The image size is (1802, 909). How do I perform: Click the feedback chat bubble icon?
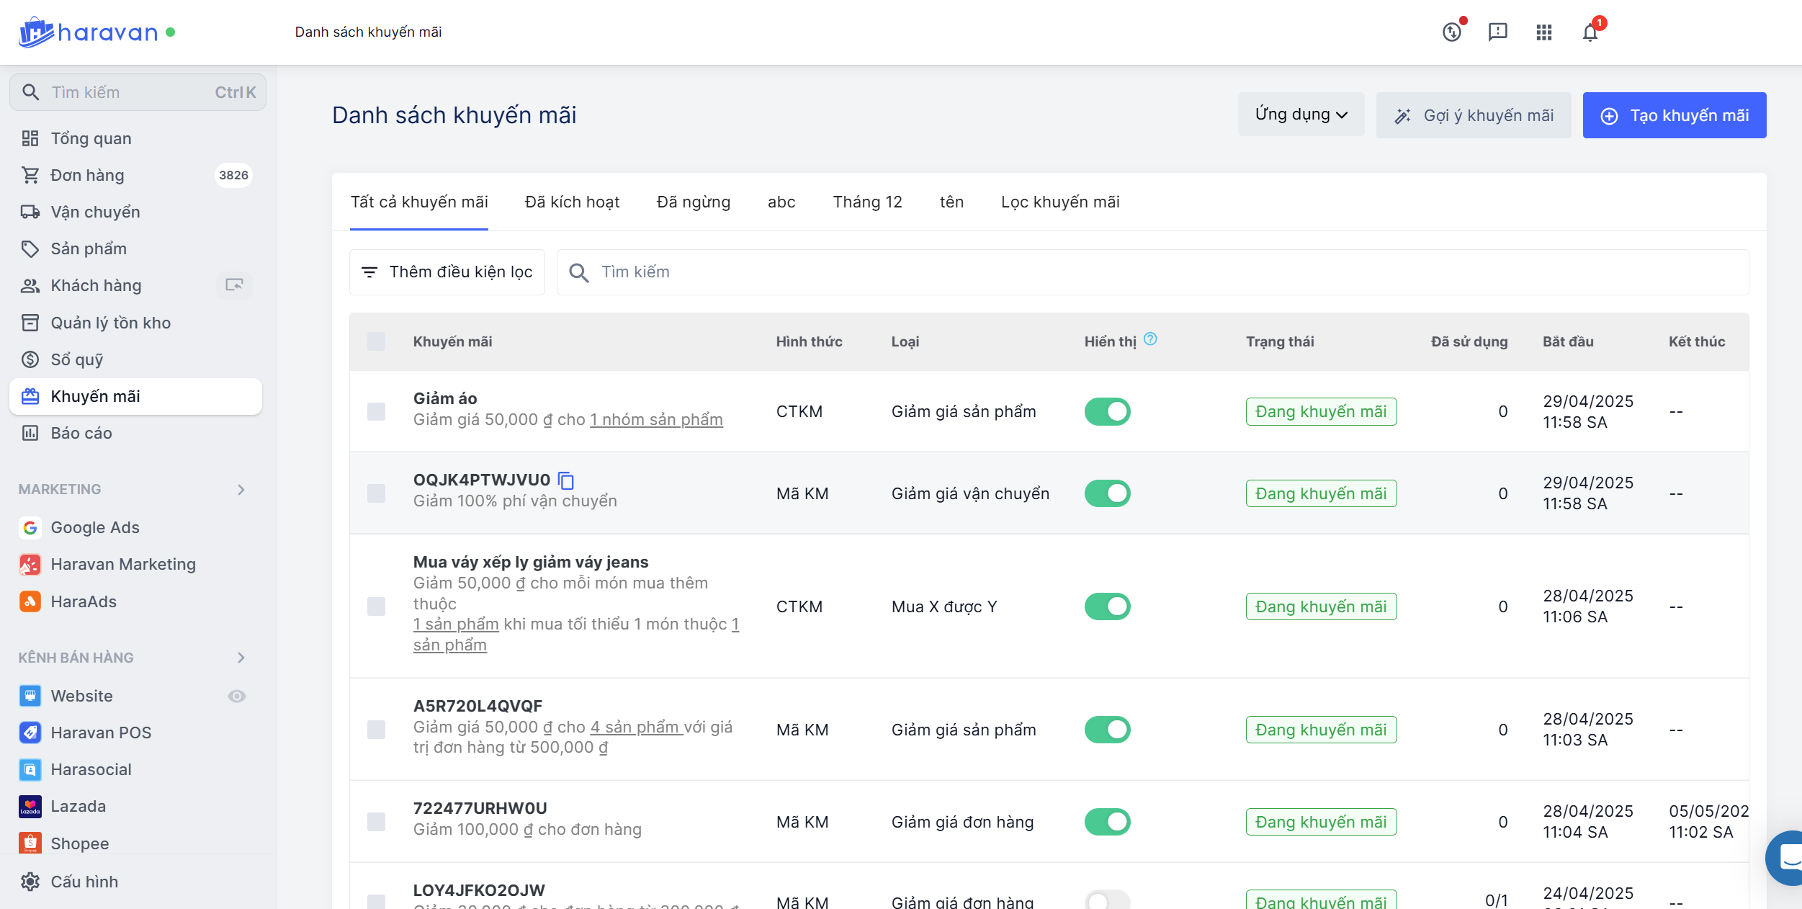point(1497,32)
